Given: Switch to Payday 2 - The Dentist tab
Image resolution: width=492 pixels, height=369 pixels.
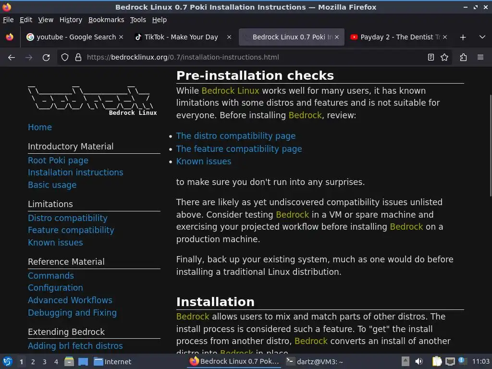Looking at the screenshot, I should tap(398, 37).
